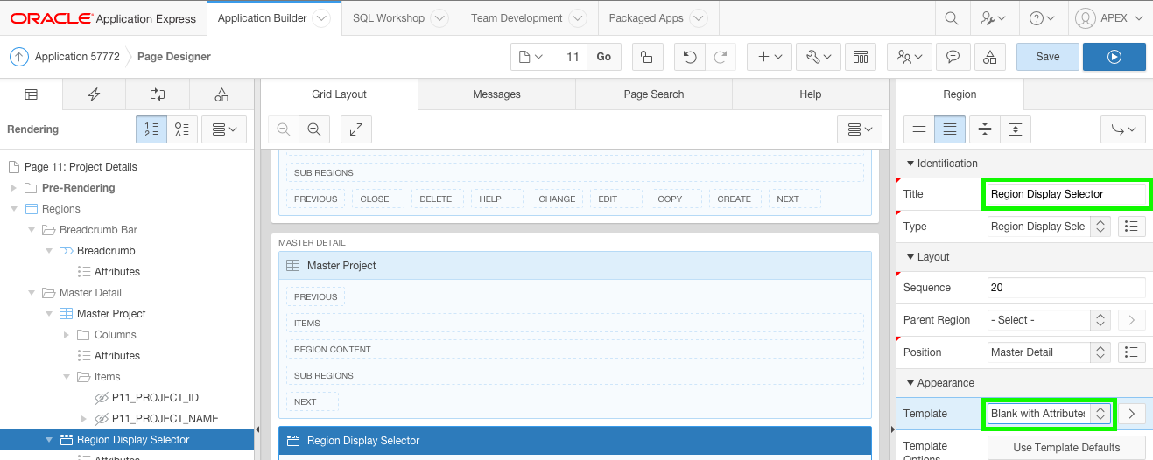Open the Parent Region select list

click(x=1050, y=320)
